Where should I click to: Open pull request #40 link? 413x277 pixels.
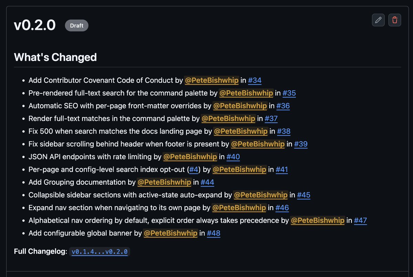coord(233,157)
